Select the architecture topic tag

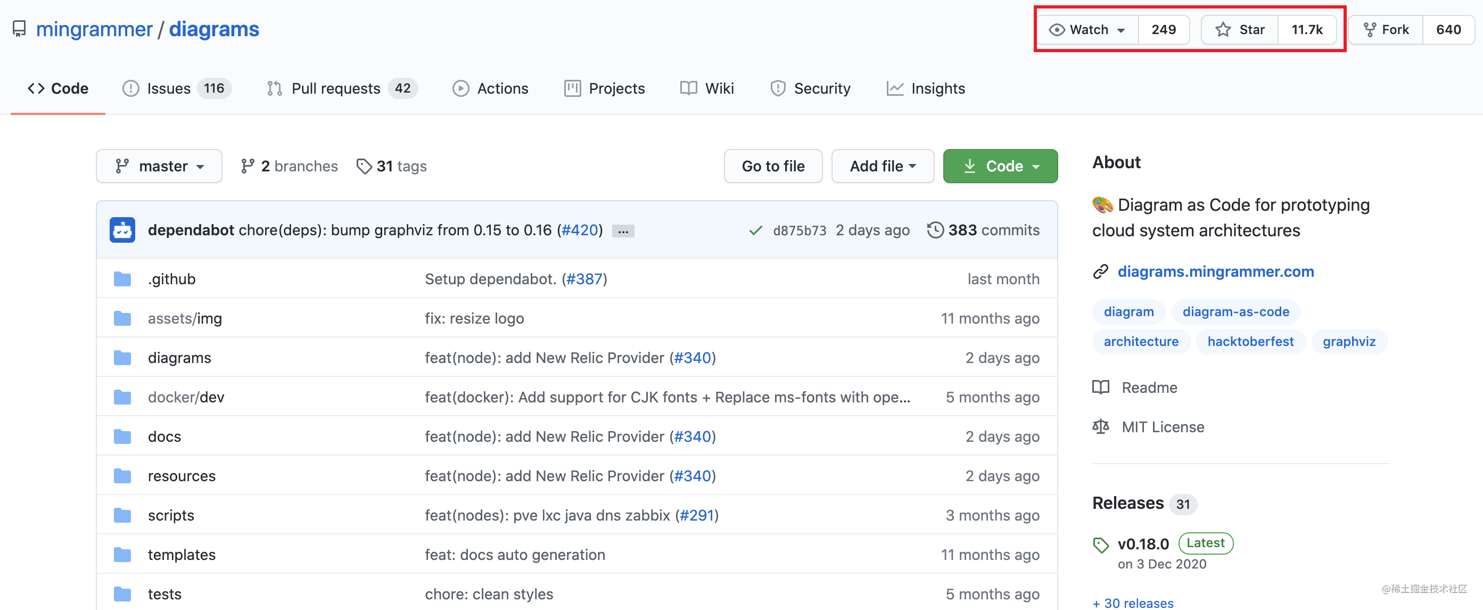[x=1141, y=341]
